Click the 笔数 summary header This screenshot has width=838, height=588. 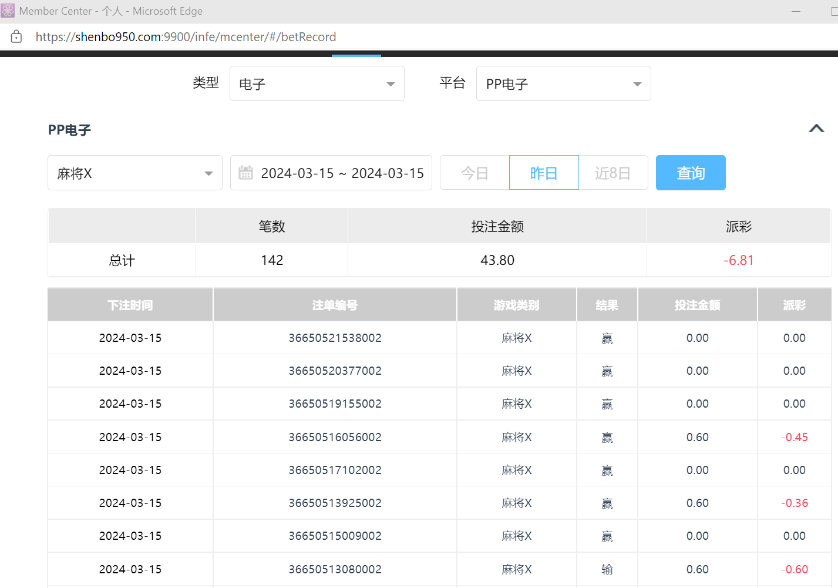(x=272, y=226)
